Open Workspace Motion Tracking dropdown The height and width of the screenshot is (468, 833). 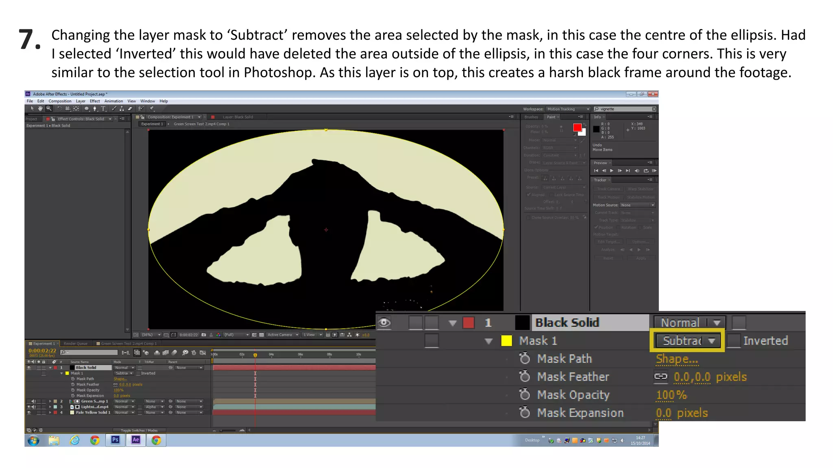pyautogui.click(x=568, y=109)
